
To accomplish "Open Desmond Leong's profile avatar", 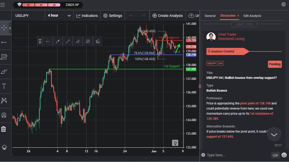I will pos(211,37).
